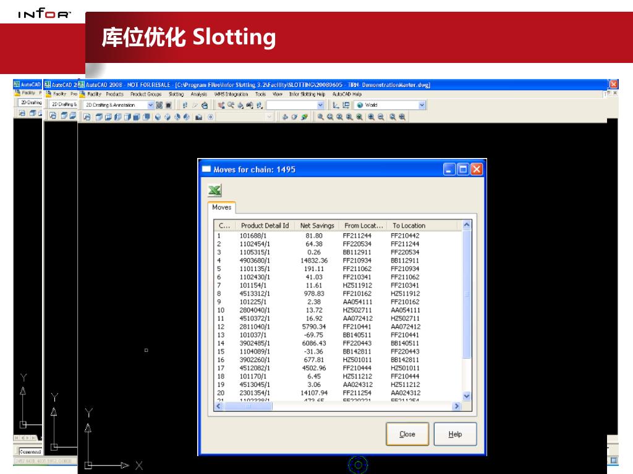Select the Zoom Window toolbar icon
633x474 pixels.
(320, 117)
